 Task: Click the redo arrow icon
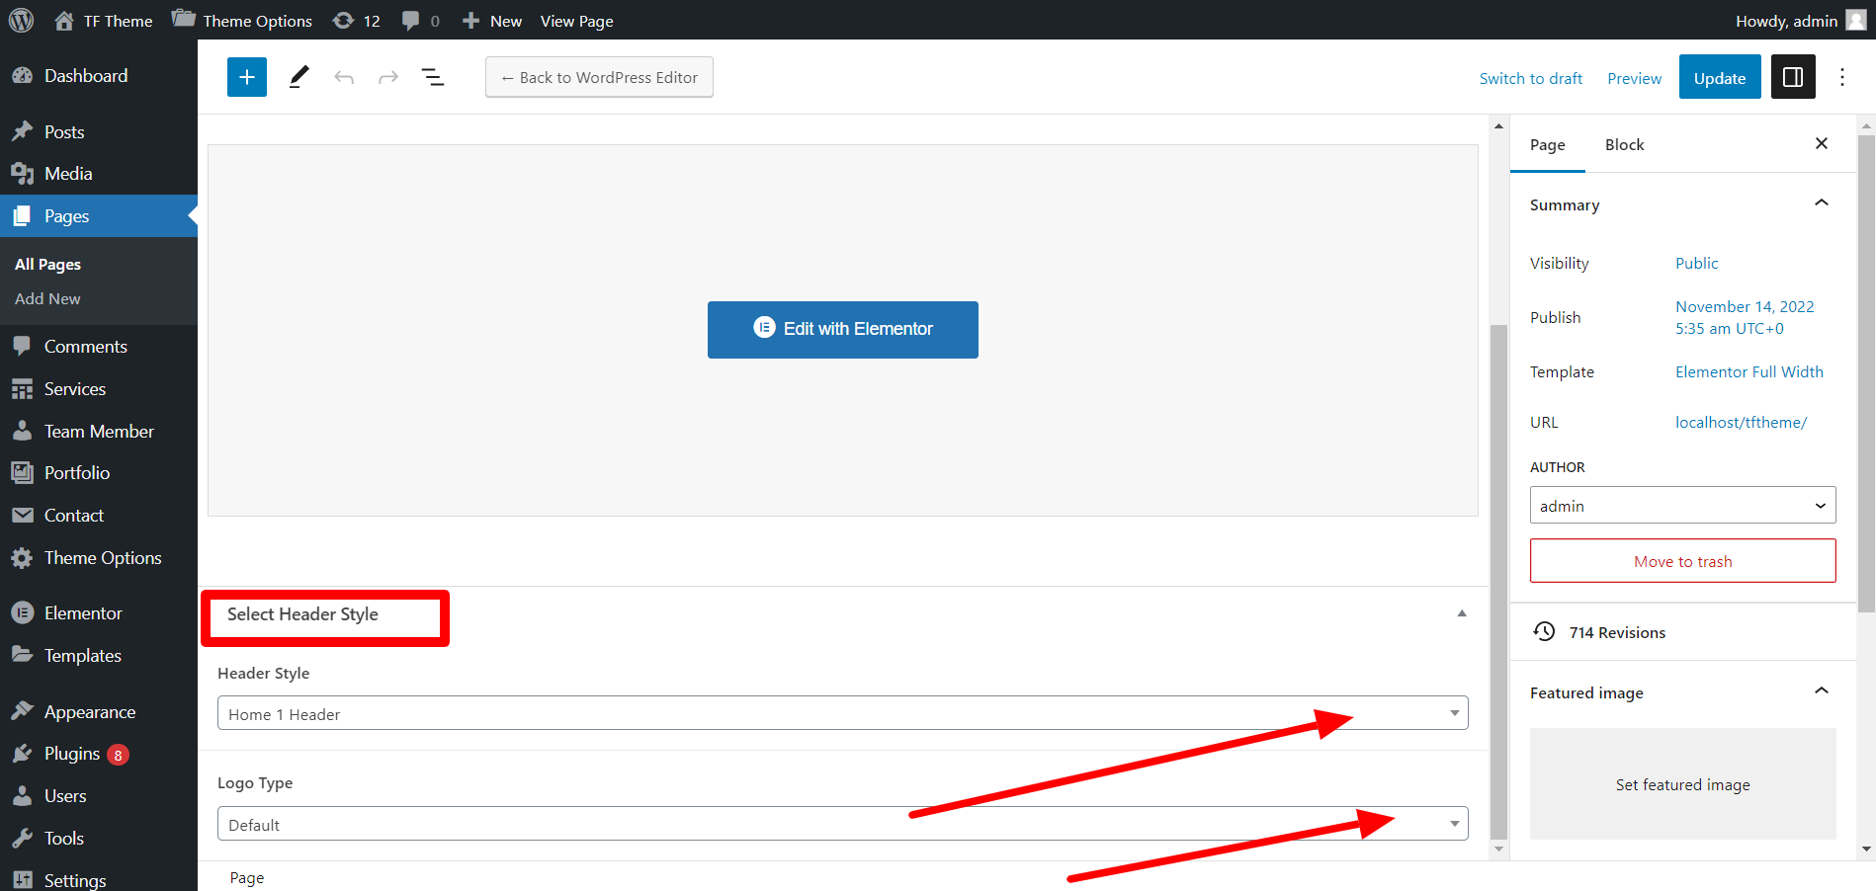(388, 77)
